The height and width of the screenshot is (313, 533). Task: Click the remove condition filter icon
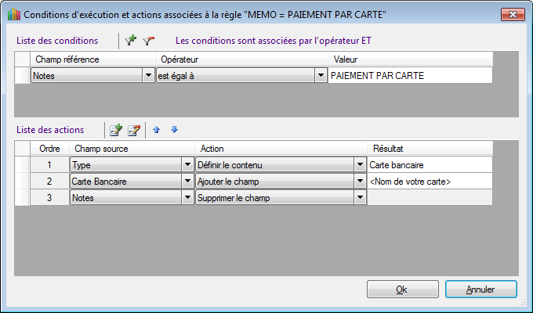click(x=148, y=40)
